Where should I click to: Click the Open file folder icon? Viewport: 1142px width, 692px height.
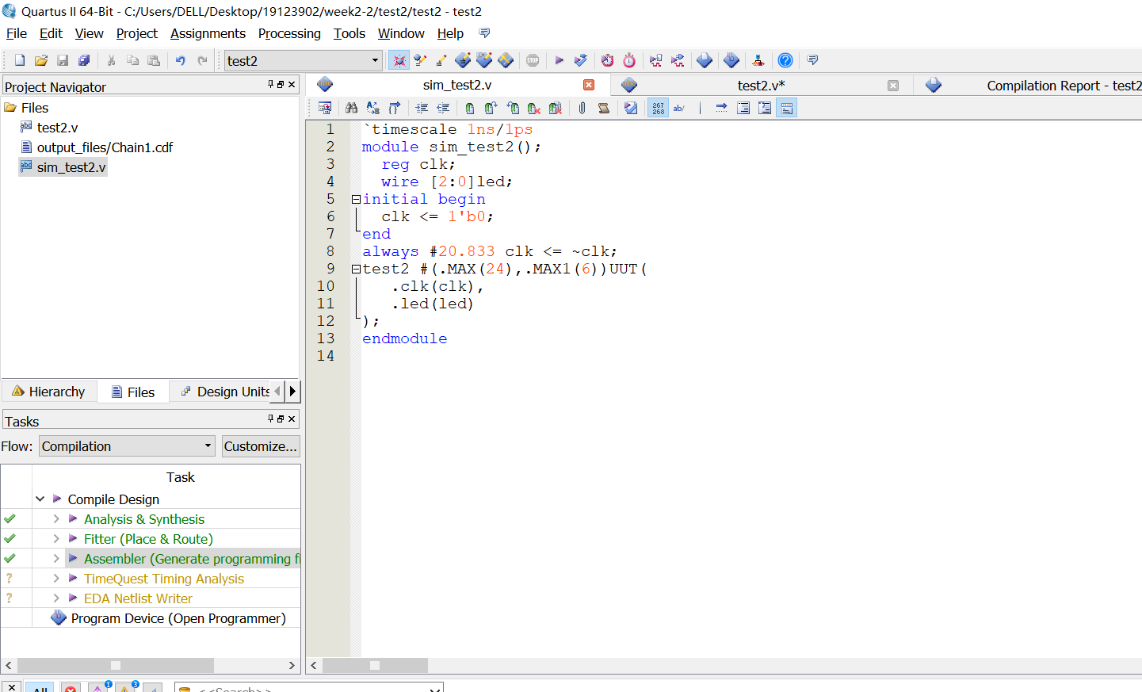click(41, 60)
